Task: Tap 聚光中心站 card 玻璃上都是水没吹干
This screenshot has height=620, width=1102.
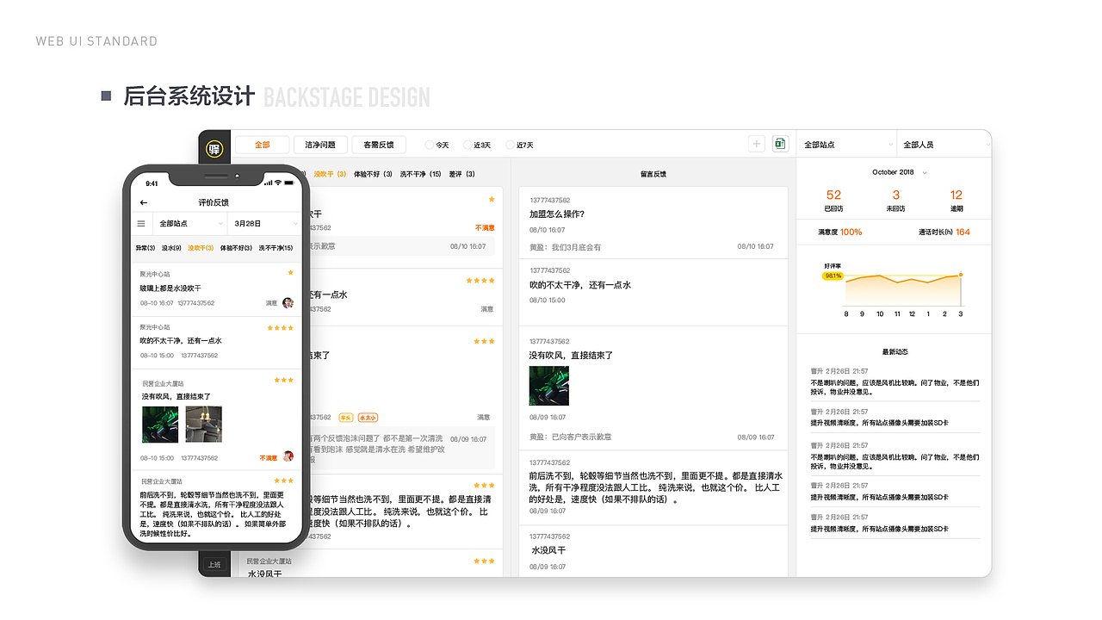Action: (216, 288)
